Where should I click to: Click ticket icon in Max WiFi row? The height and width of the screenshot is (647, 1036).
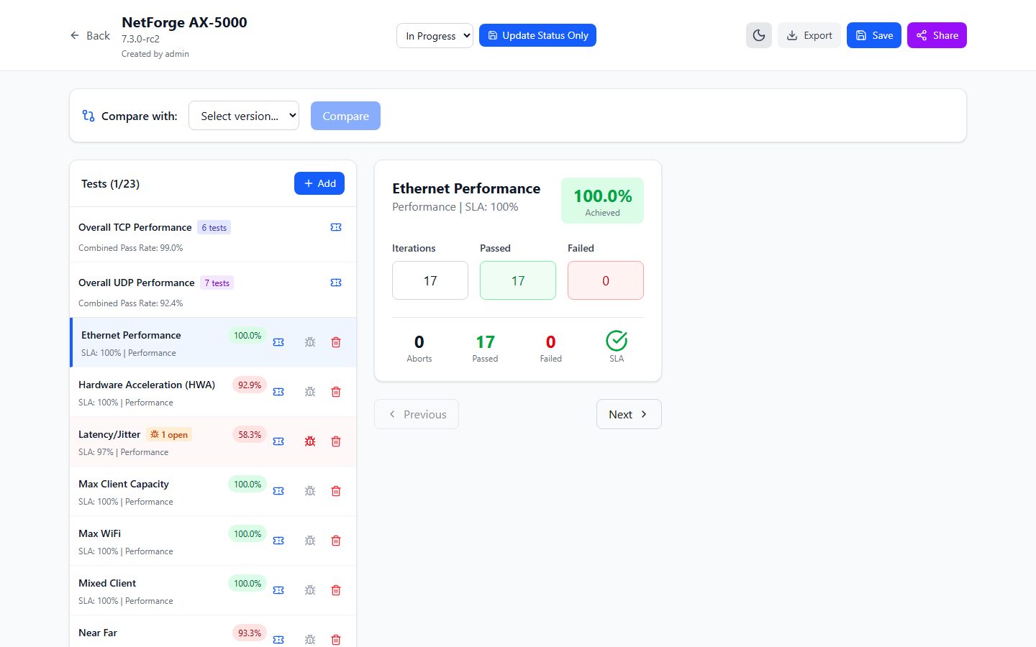(x=278, y=541)
